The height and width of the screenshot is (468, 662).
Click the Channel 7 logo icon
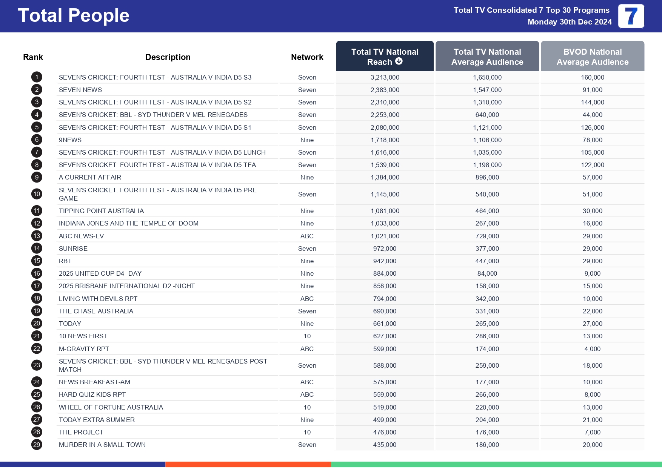pyautogui.click(x=631, y=16)
